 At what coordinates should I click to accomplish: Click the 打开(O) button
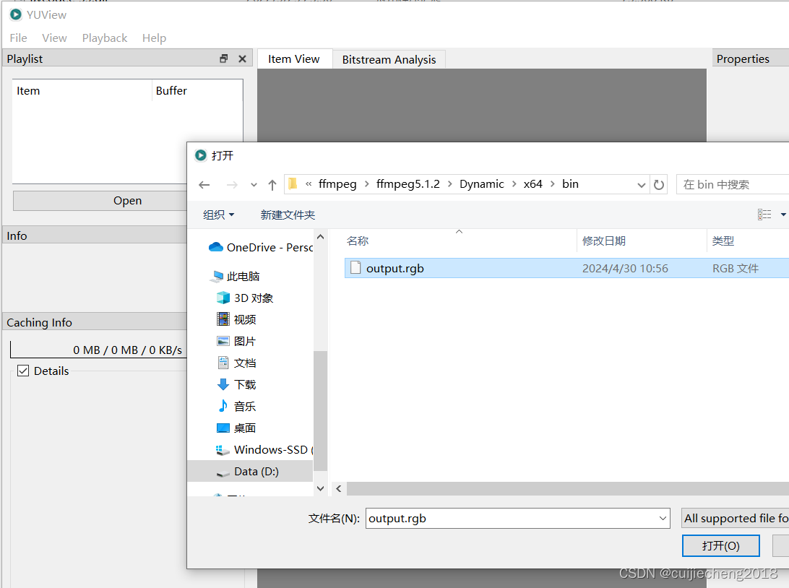720,546
